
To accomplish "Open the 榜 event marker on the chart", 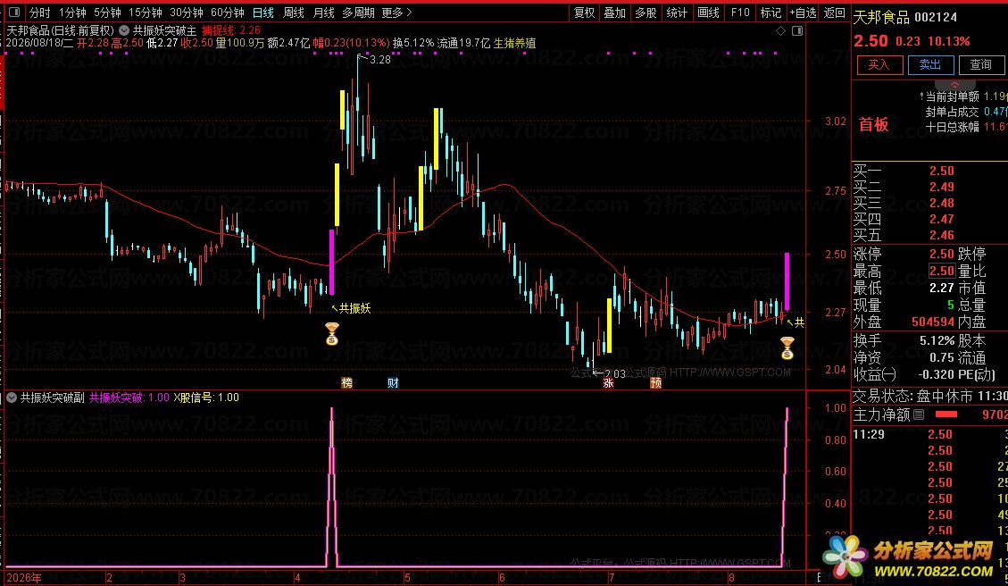I will point(347,382).
